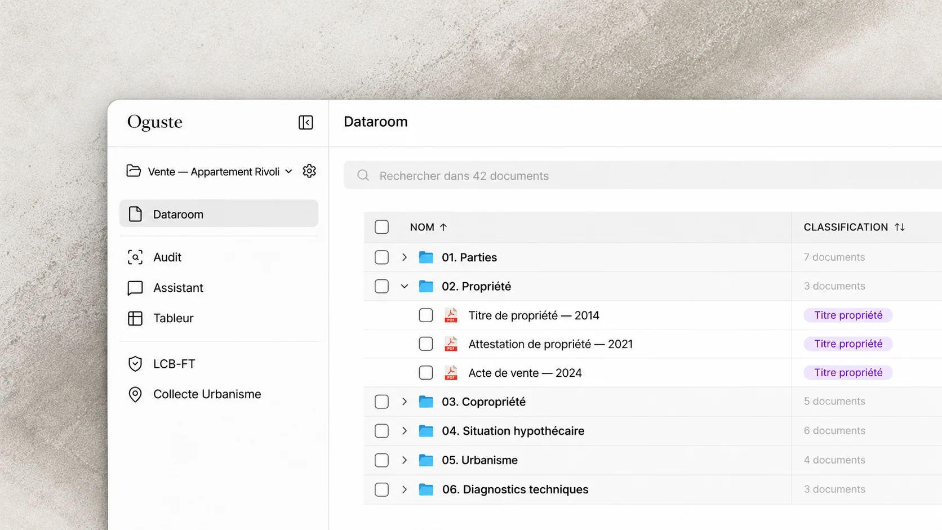Click the PDF icon of Titre de propriété — 2014

451,315
